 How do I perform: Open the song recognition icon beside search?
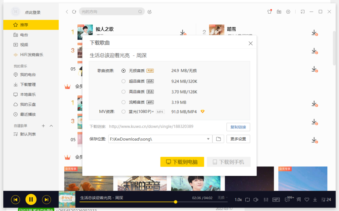(x=149, y=12)
